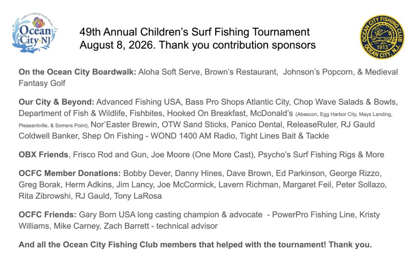This screenshot has height=278, width=418.
Task: Click Frisco Rod and Gun text
Action: coord(110,155)
